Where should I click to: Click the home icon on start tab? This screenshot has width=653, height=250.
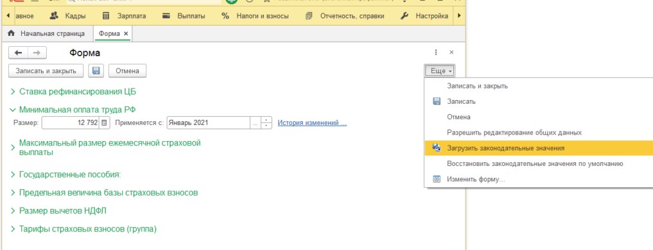point(12,33)
